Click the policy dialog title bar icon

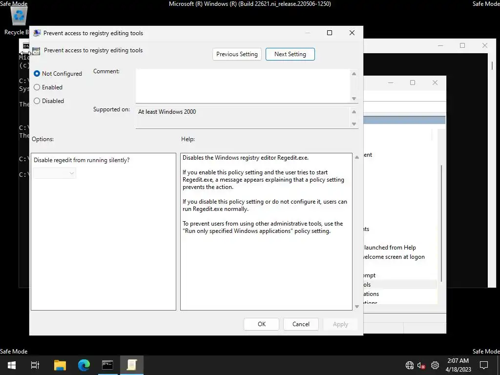click(37, 33)
